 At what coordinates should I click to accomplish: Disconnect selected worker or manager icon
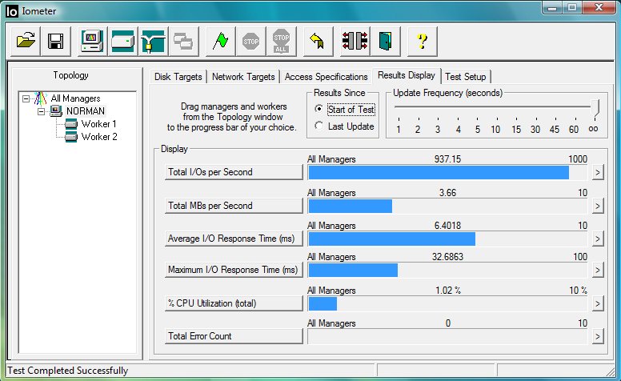(355, 41)
